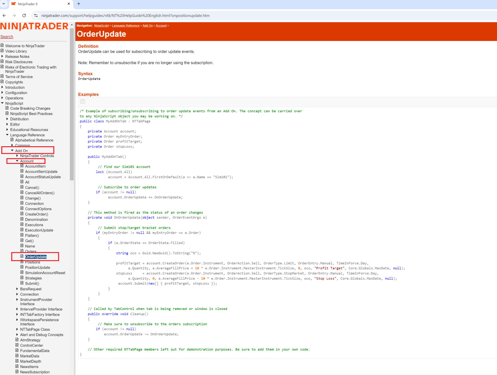Reload the NinjaTrader help page
This screenshot has width=497, height=375.
tap(24, 15)
